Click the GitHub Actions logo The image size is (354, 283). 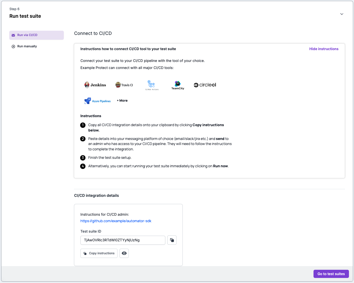point(152,85)
